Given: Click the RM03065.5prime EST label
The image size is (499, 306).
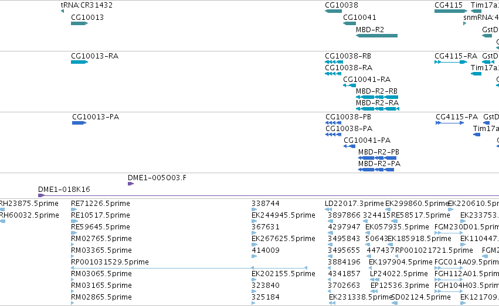Looking at the screenshot, I should [x=101, y=274].
